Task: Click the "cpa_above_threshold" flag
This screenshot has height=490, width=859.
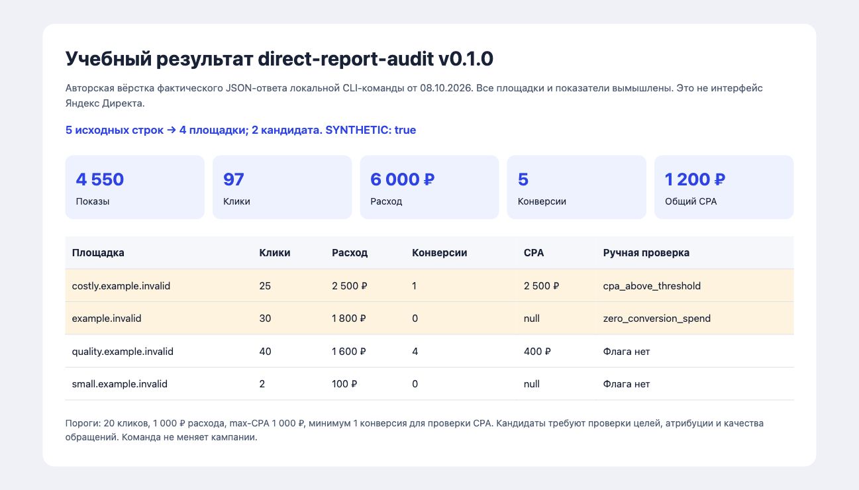Action: coord(652,286)
